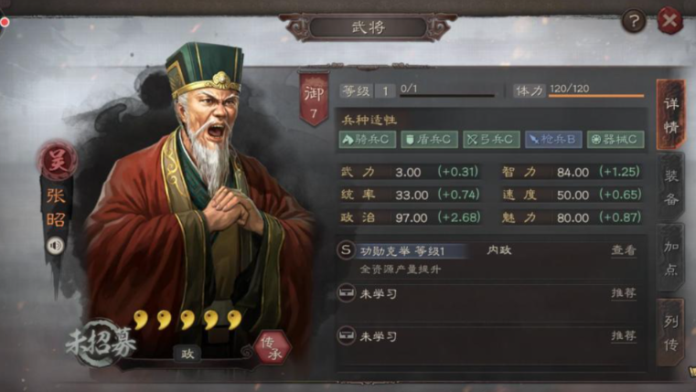This screenshot has height=392, width=696.
Task: Select the 弓兵C archer aptitude badge
Action: (x=491, y=139)
